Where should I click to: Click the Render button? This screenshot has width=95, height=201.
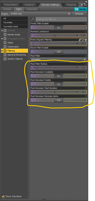click(81, 9)
